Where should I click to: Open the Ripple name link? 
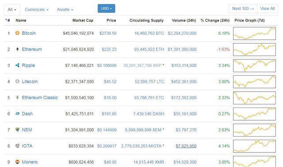[x=28, y=65]
